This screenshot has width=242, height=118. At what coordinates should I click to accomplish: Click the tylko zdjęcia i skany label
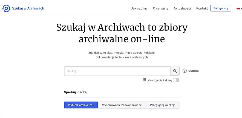pyautogui.click(x=159, y=80)
